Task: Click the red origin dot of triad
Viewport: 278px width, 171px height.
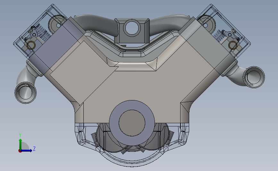Action: tap(20, 151)
